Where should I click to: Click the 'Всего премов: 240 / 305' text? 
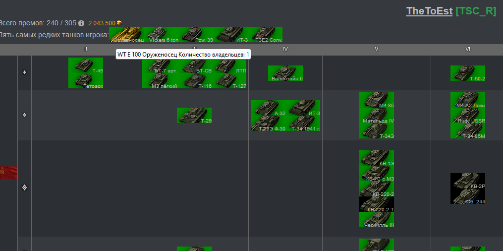pos(38,23)
